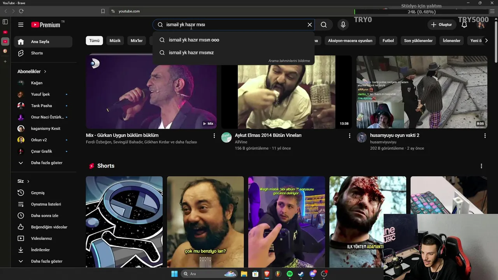Open the notifications bell

point(464,24)
